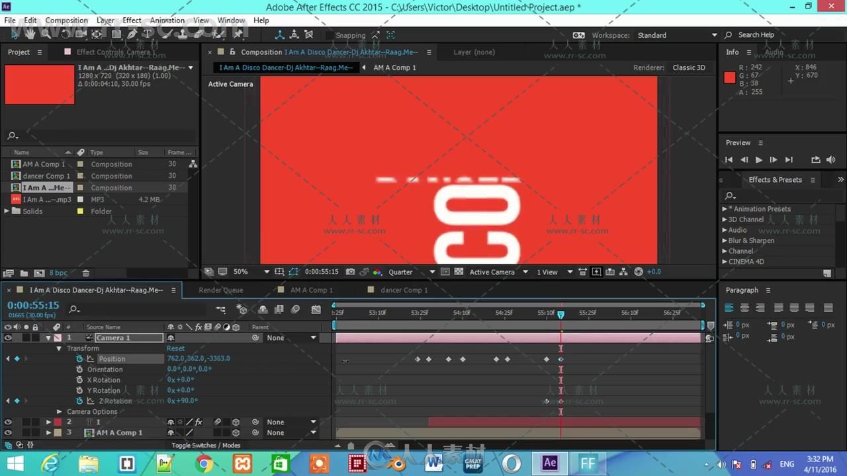Collapse Camera 1 layer properties
This screenshot has width=847, height=476.
[x=48, y=338]
